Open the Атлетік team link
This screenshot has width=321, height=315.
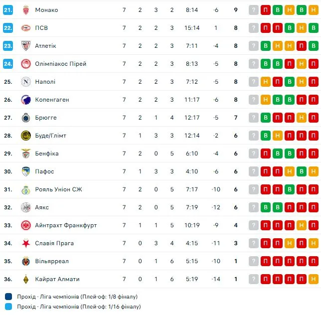(45, 46)
